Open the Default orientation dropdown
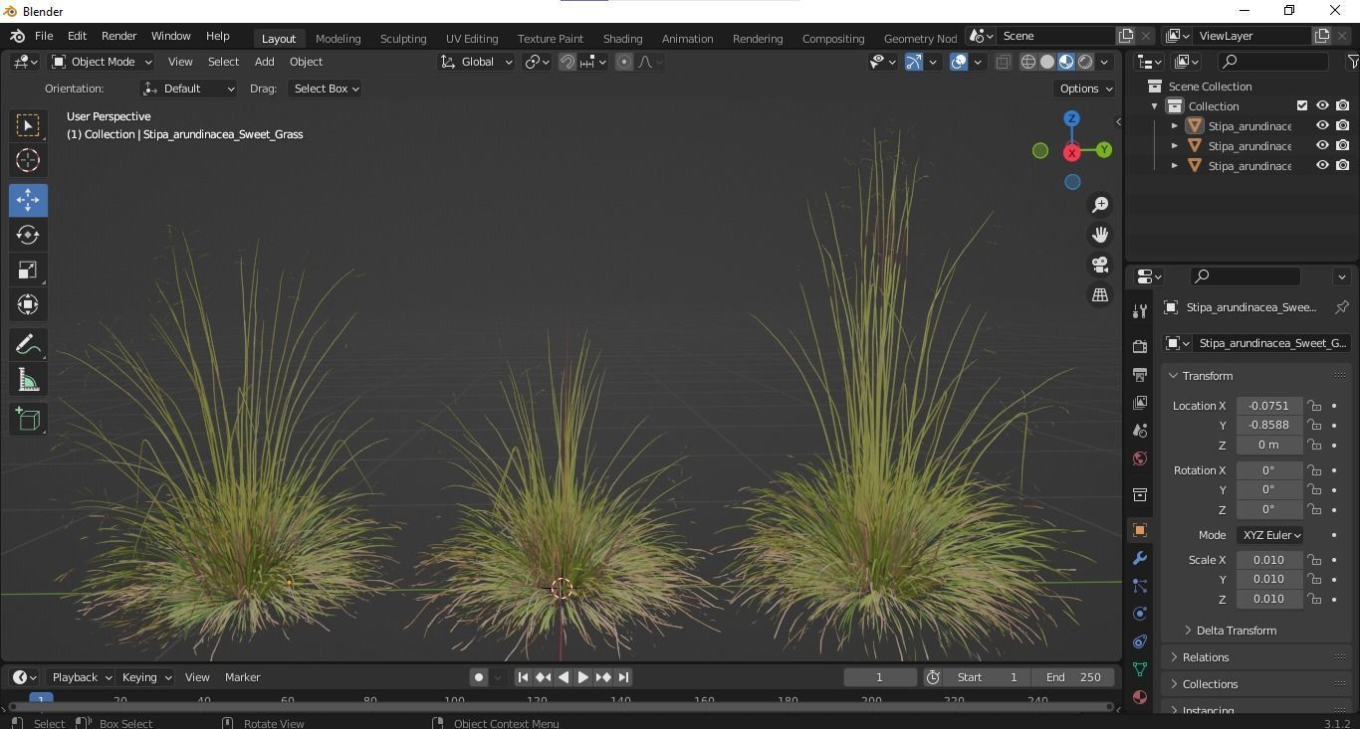The image size is (1360, 729). click(x=189, y=89)
